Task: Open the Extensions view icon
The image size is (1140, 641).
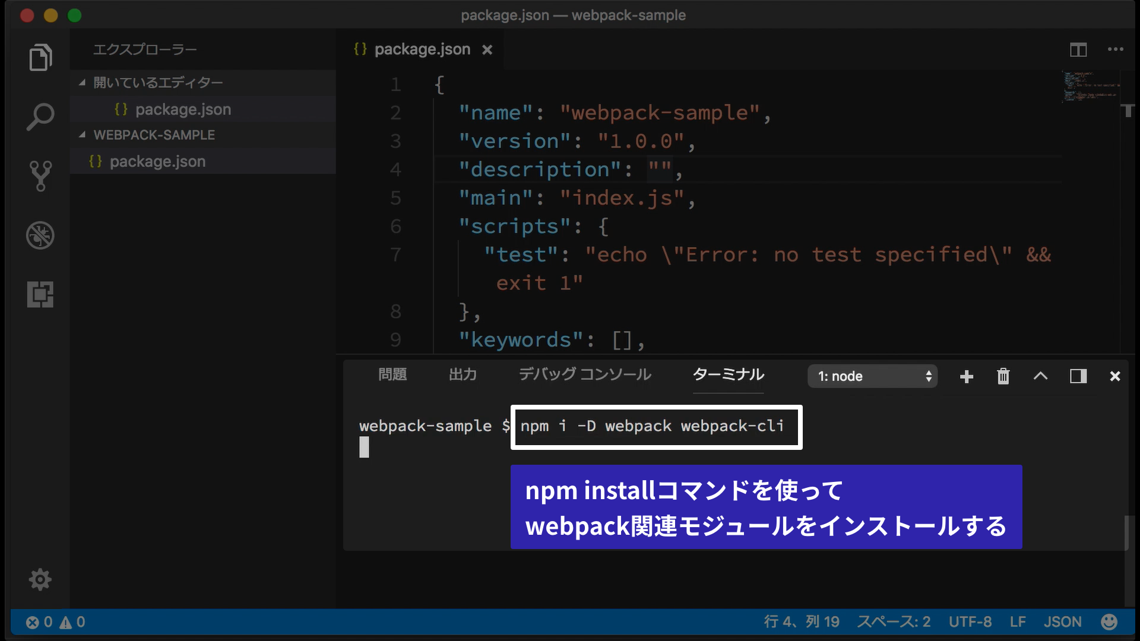Action: click(x=40, y=294)
